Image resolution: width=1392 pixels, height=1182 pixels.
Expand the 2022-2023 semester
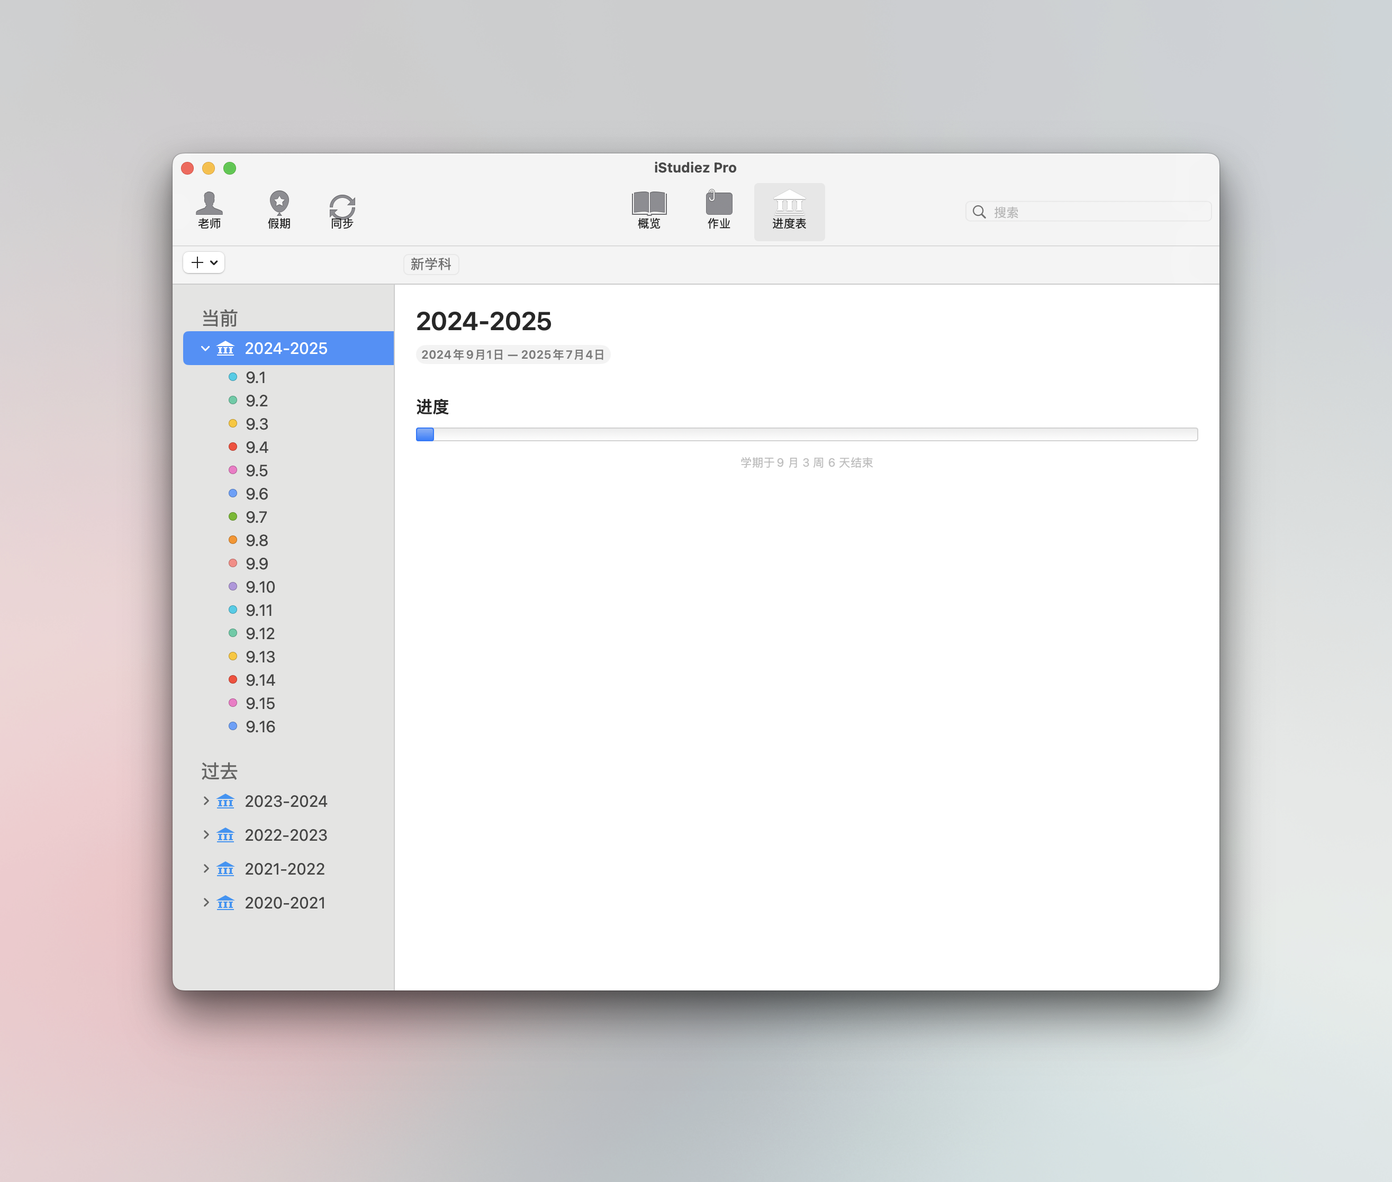tap(206, 835)
